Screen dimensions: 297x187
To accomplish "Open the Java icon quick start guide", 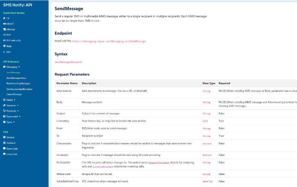I will (x=4, y=52).
